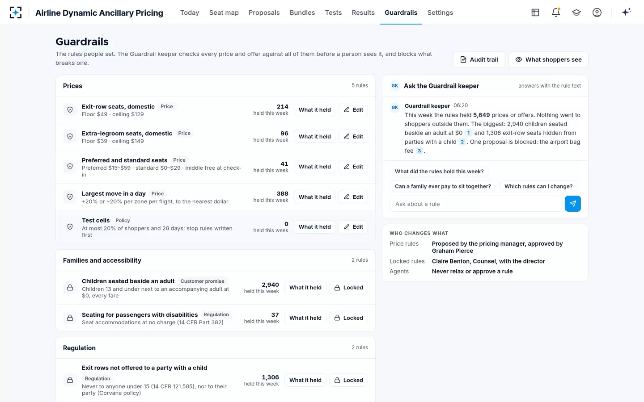Screen dimensions: 644x402
Task: Open the graduation cap learning icon
Action: [x=576, y=13]
